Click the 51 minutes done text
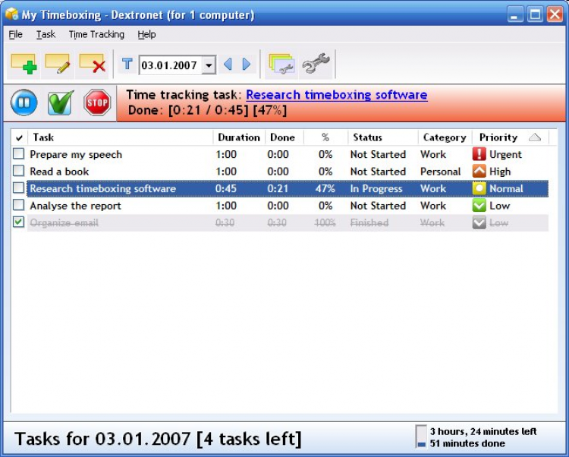The image size is (569, 457). click(x=467, y=443)
